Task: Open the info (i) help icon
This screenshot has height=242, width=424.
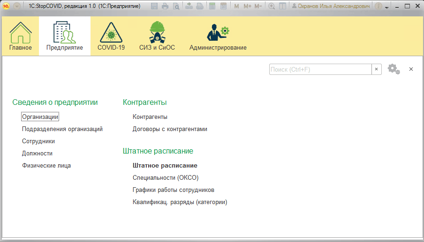Action: coord(379,6)
